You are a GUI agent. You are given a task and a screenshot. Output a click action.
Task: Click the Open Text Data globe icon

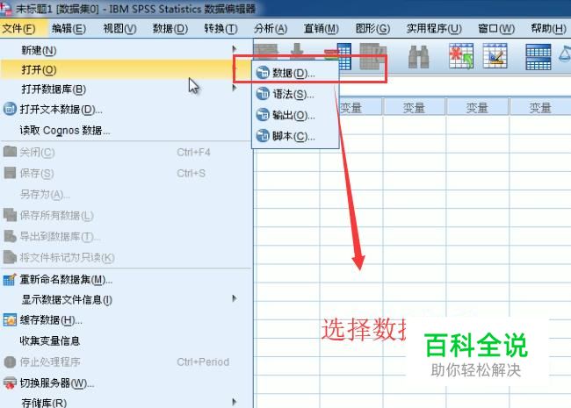(10, 109)
